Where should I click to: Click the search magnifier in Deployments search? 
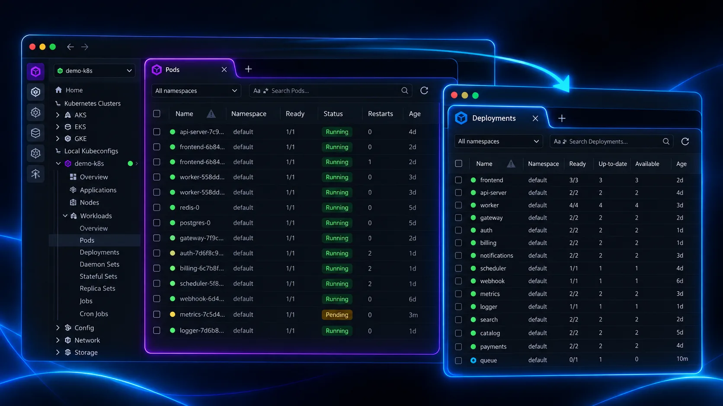click(x=666, y=142)
